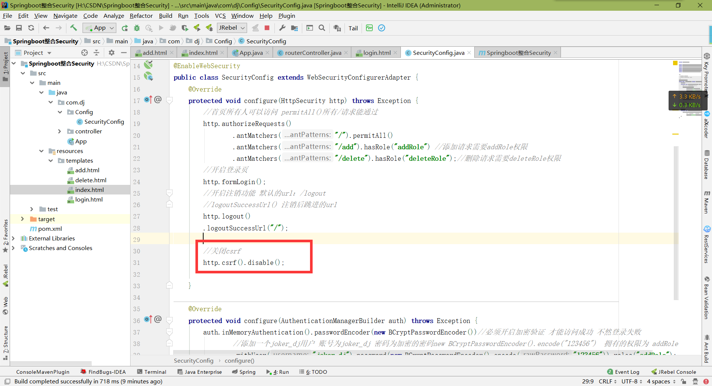Toggle the file read-only lock icon
The width and height of the screenshot is (712, 386).
(683, 381)
